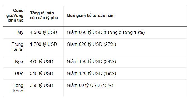Click the 'Trung Quốc' country cell
The height and width of the screenshot is (103, 190).
tap(15, 47)
